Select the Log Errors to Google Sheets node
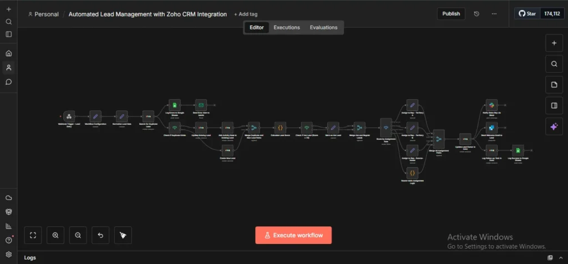The height and width of the screenshot is (264, 568). pyautogui.click(x=175, y=105)
